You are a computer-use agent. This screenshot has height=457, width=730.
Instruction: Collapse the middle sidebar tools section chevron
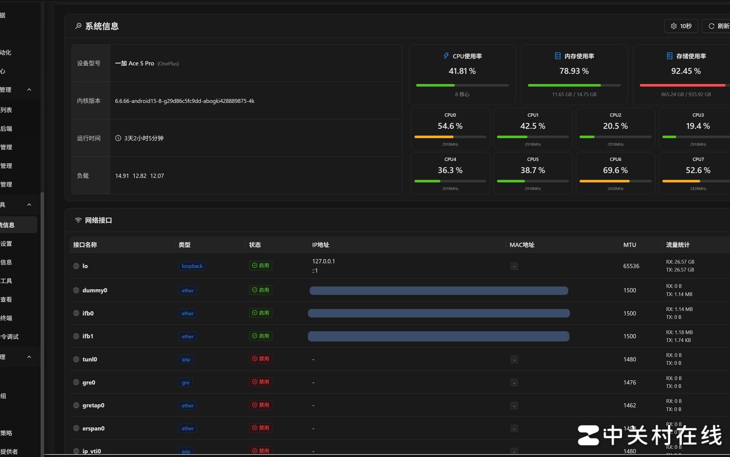(29, 205)
